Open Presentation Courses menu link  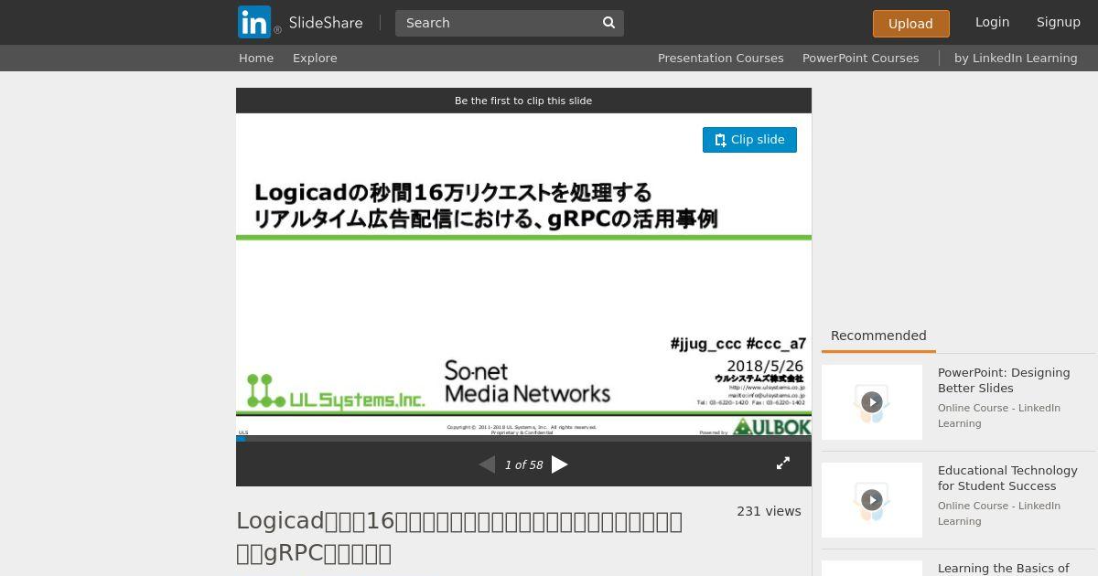(x=721, y=58)
